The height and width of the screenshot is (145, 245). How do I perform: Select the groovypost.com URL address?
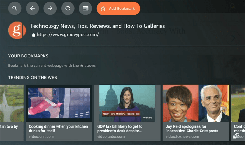[68, 35]
